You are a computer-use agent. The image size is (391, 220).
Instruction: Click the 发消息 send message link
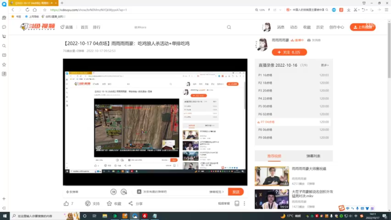[314, 40]
